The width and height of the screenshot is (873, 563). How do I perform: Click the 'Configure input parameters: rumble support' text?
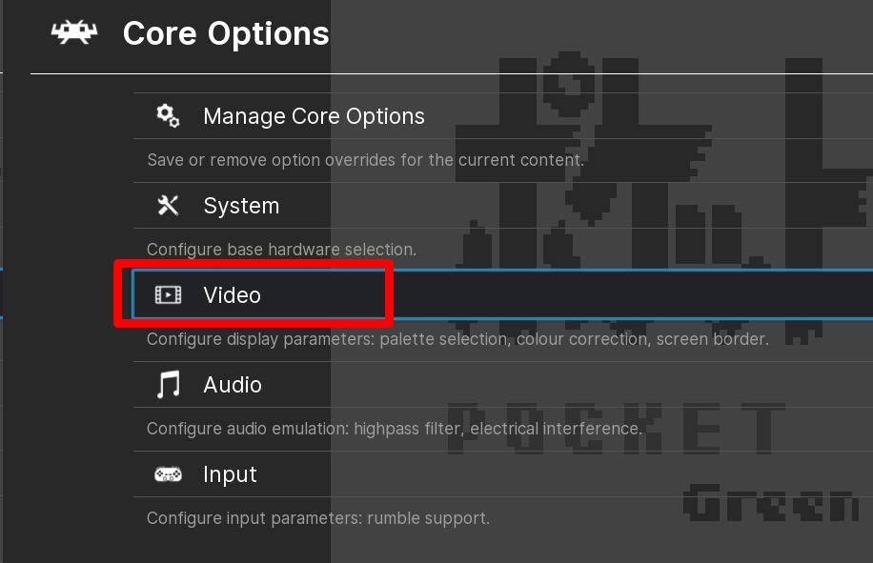(317, 518)
